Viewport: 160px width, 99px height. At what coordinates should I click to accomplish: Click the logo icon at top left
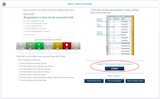[4, 4]
